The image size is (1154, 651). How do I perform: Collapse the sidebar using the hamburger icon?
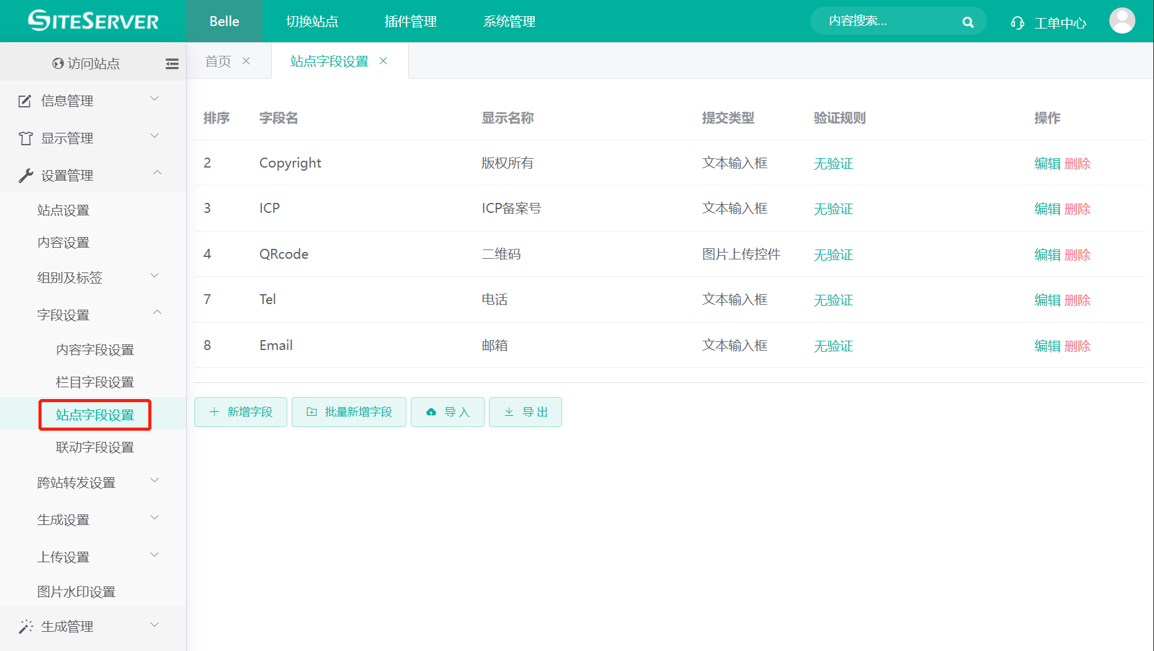pyautogui.click(x=172, y=63)
